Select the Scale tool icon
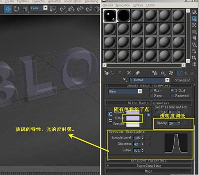Image resolution: width=199 pixels, height=175 pixels. pos(25,9)
